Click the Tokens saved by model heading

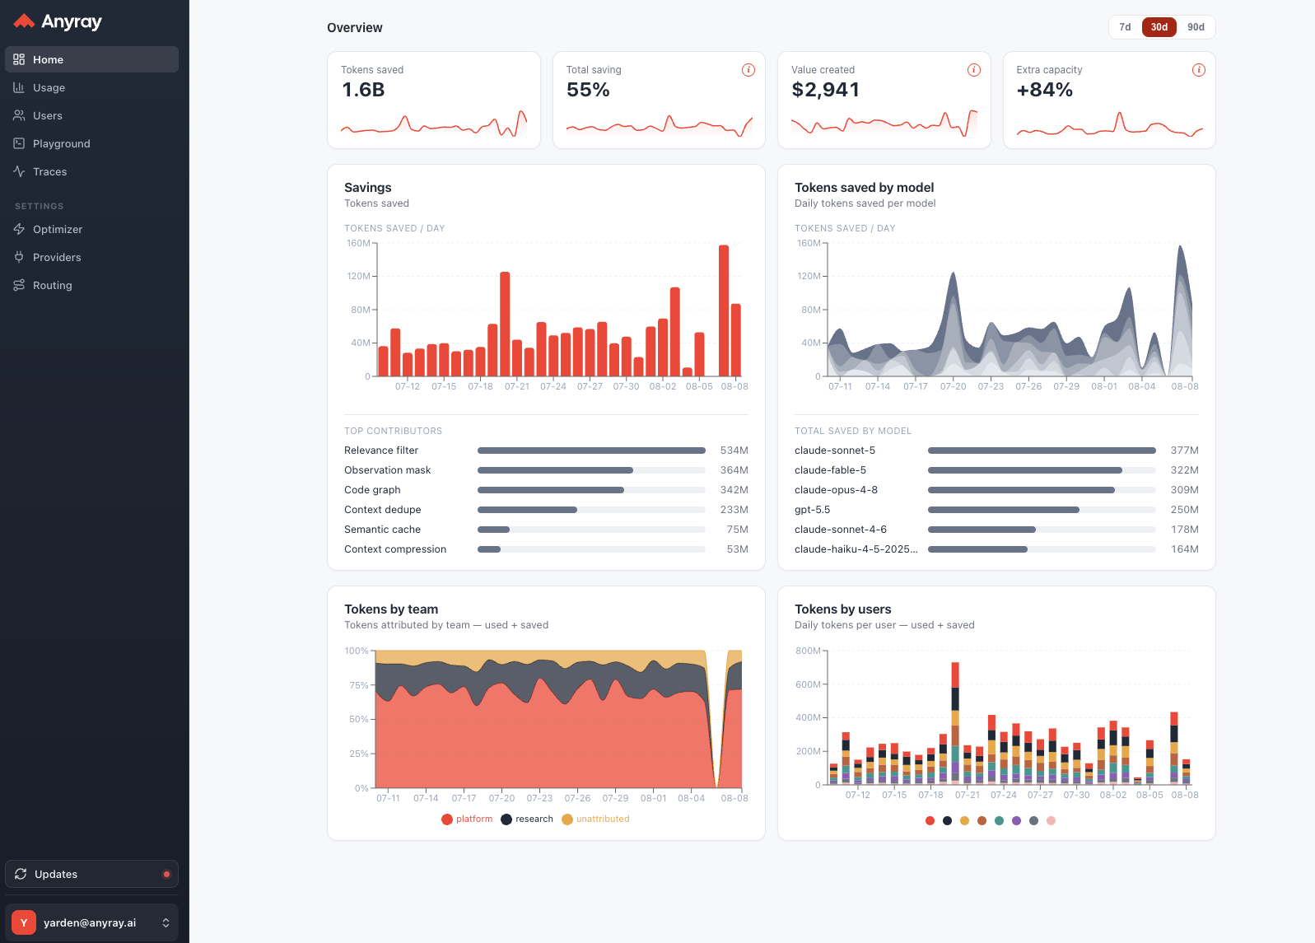(x=864, y=188)
